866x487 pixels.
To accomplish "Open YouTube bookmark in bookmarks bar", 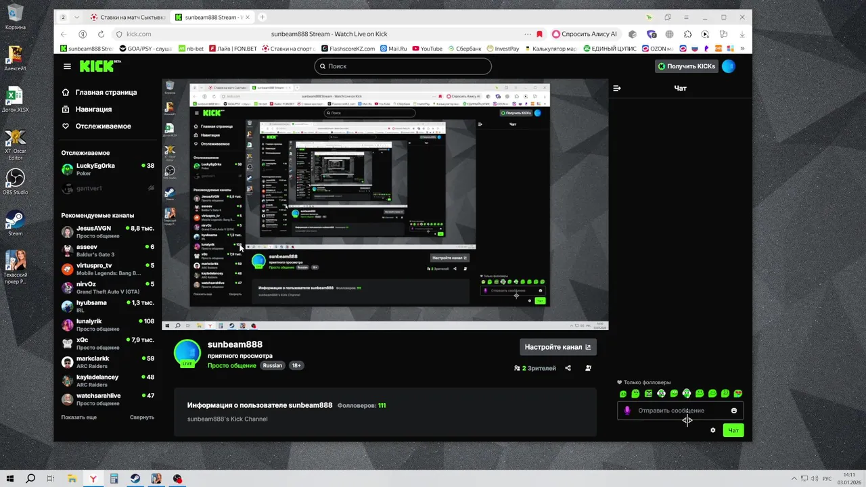I will (427, 49).
